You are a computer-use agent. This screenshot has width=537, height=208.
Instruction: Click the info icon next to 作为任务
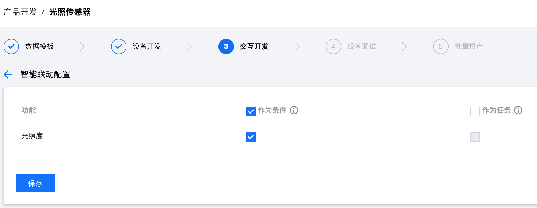[518, 110]
